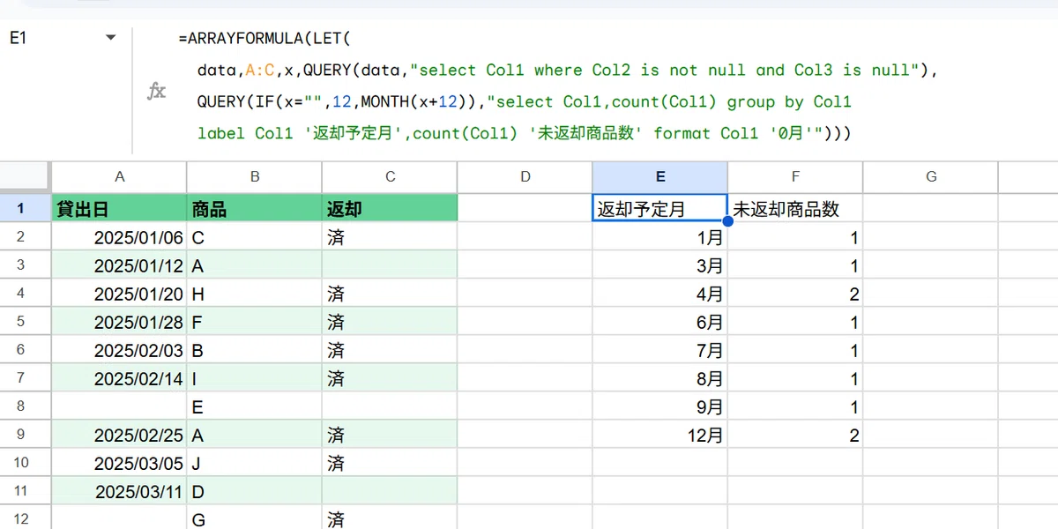This screenshot has height=529, width=1058.
Task: Click the cell showing 4月
Action: pos(660,294)
